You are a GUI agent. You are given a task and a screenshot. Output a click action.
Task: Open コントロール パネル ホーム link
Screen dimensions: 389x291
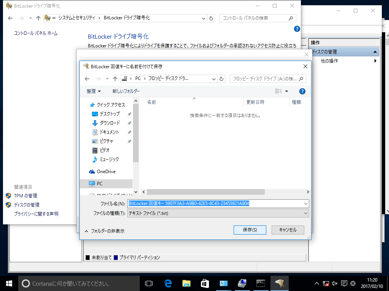tap(36, 33)
